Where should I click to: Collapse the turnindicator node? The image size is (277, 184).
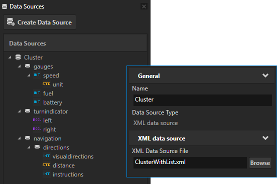[x=20, y=111]
